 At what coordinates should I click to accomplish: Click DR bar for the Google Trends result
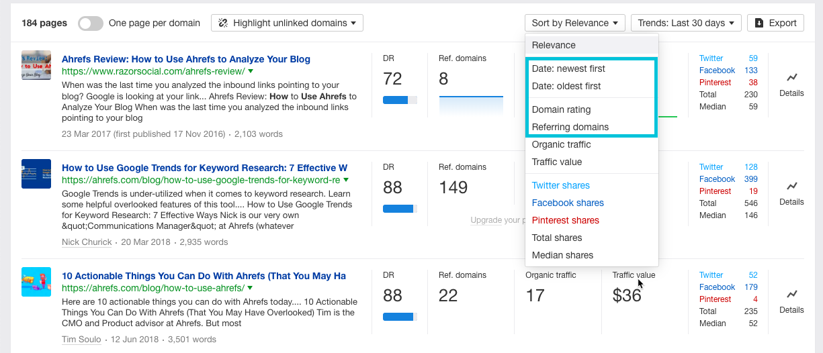pyautogui.click(x=400, y=209)
